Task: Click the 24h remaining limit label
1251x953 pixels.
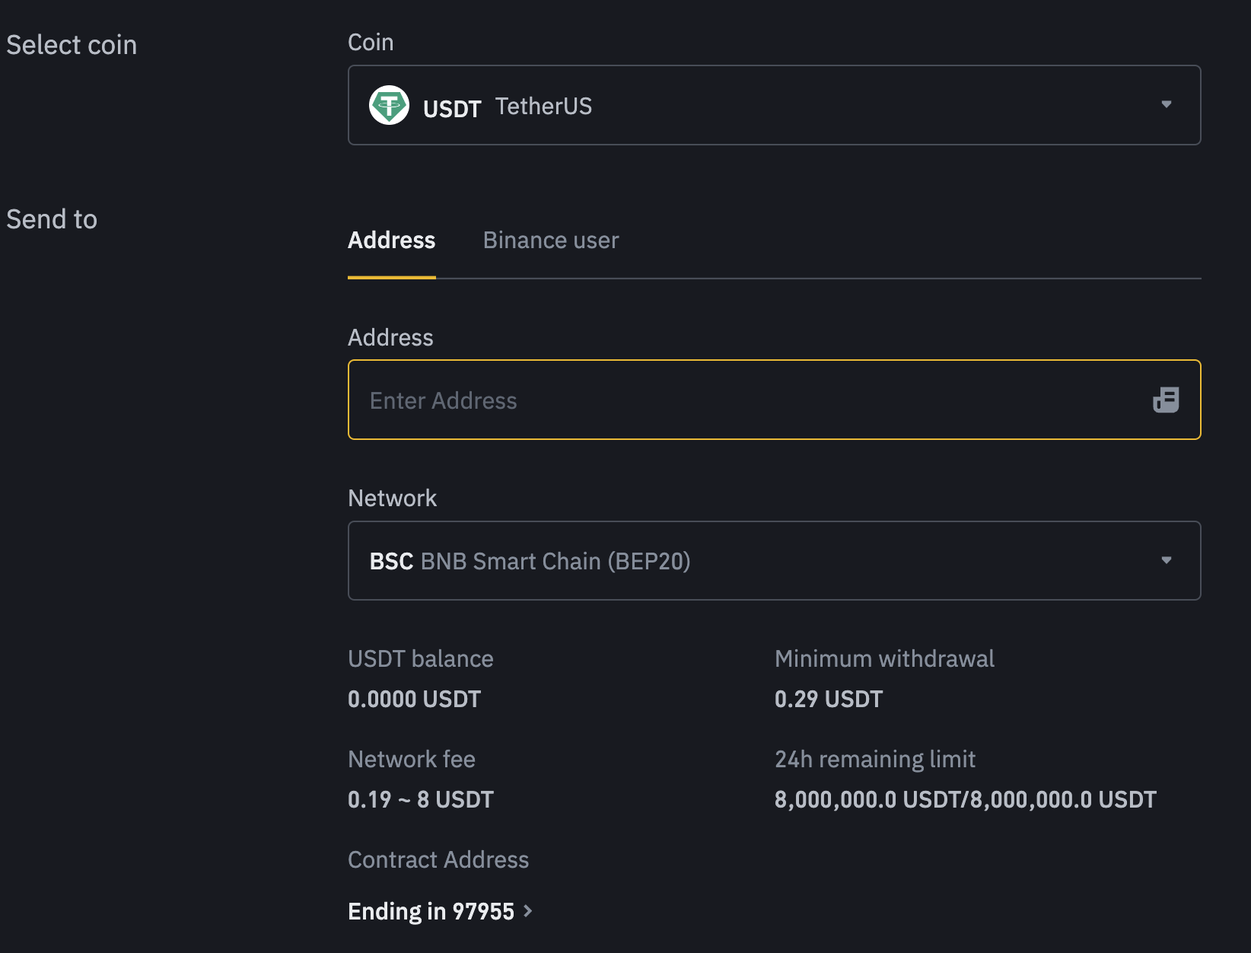Action: click(x=875, y=759)
